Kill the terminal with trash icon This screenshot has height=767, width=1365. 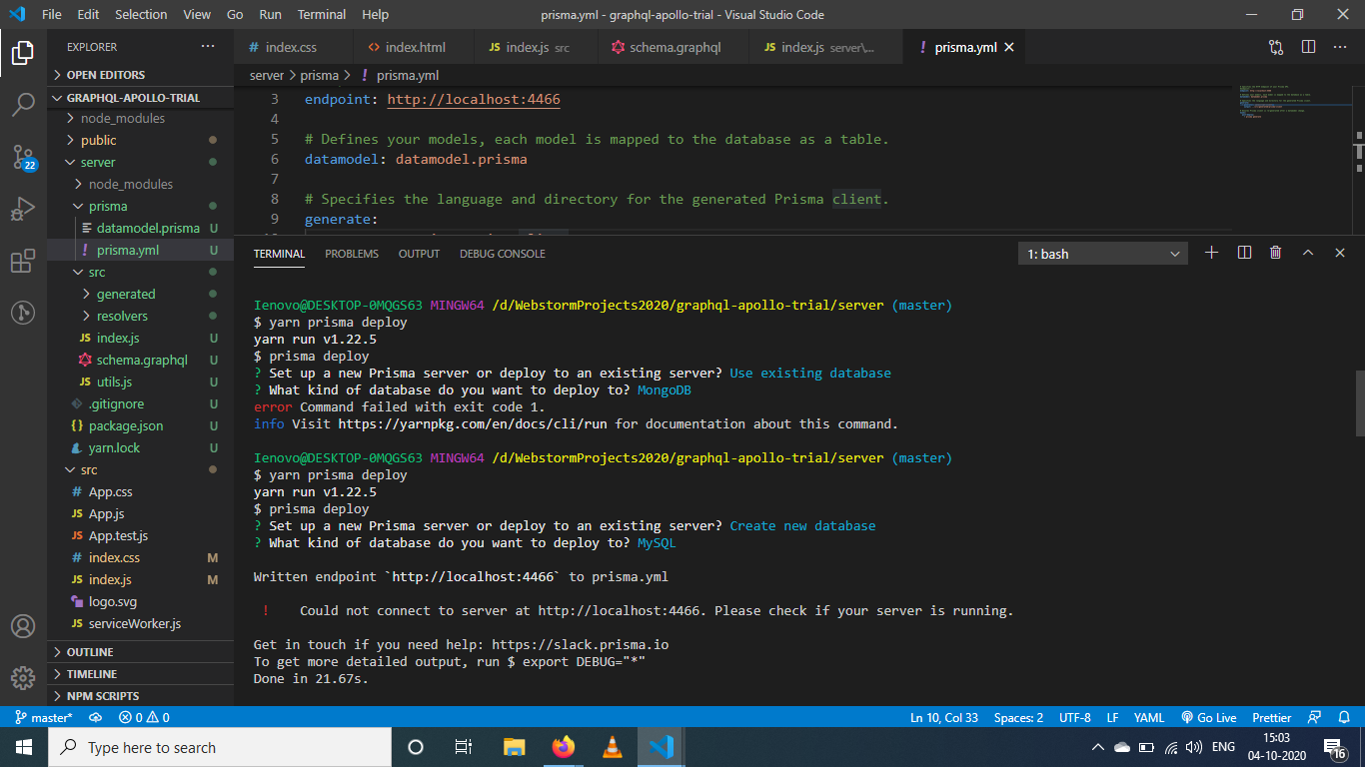[1275, 254]
